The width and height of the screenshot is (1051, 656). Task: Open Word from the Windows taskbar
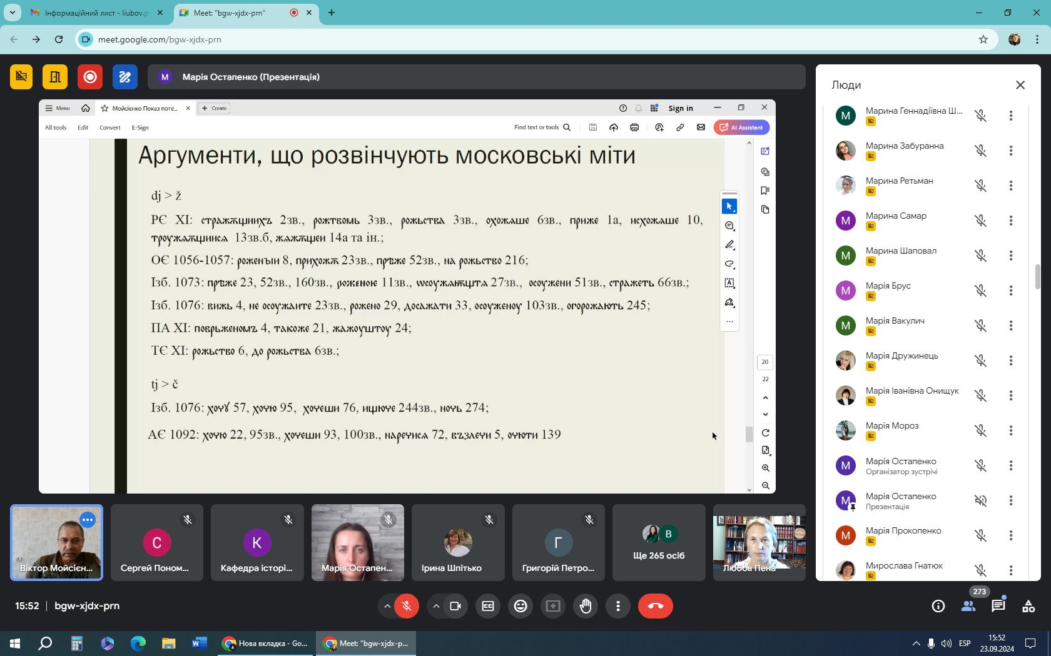tap(200, 643)
